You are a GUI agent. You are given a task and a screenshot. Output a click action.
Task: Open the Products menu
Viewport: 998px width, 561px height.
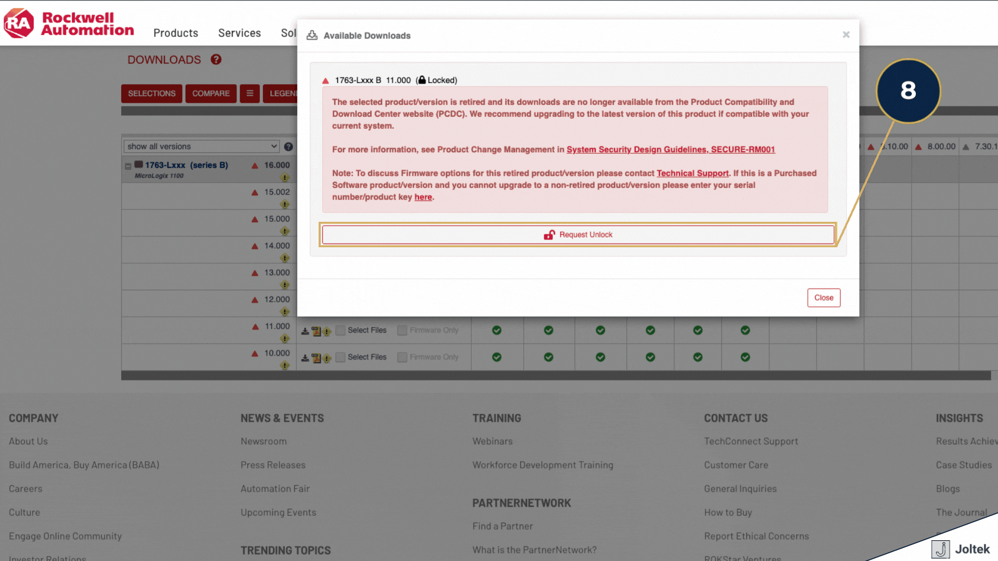coord(176,33)
